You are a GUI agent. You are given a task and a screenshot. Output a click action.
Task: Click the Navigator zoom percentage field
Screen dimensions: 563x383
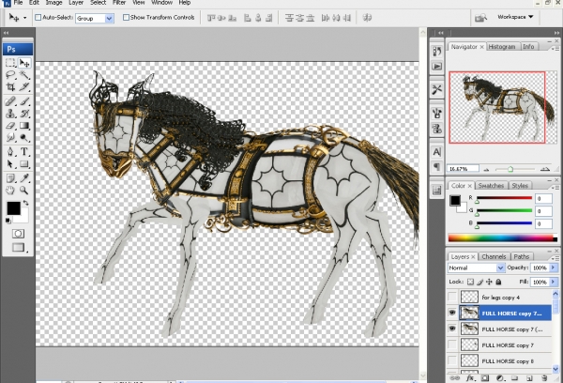point(464,169)
